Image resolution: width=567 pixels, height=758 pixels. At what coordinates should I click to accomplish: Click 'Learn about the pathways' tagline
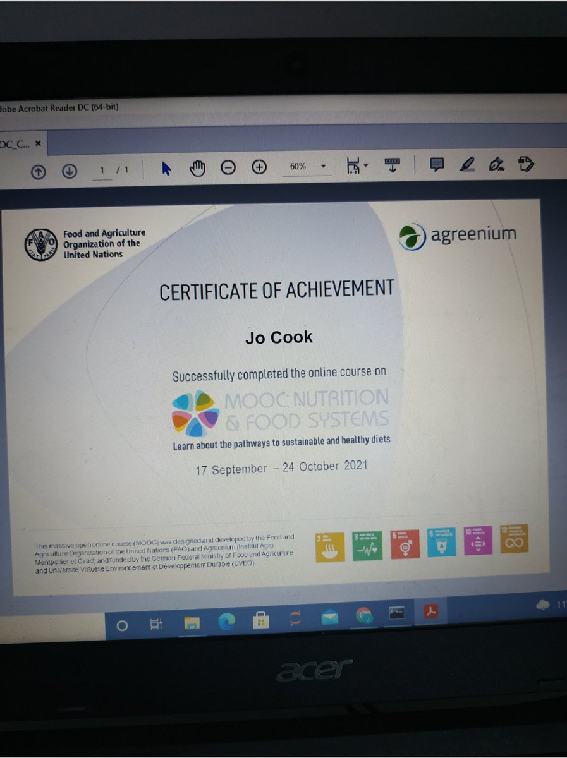click(x=282, y=442)
